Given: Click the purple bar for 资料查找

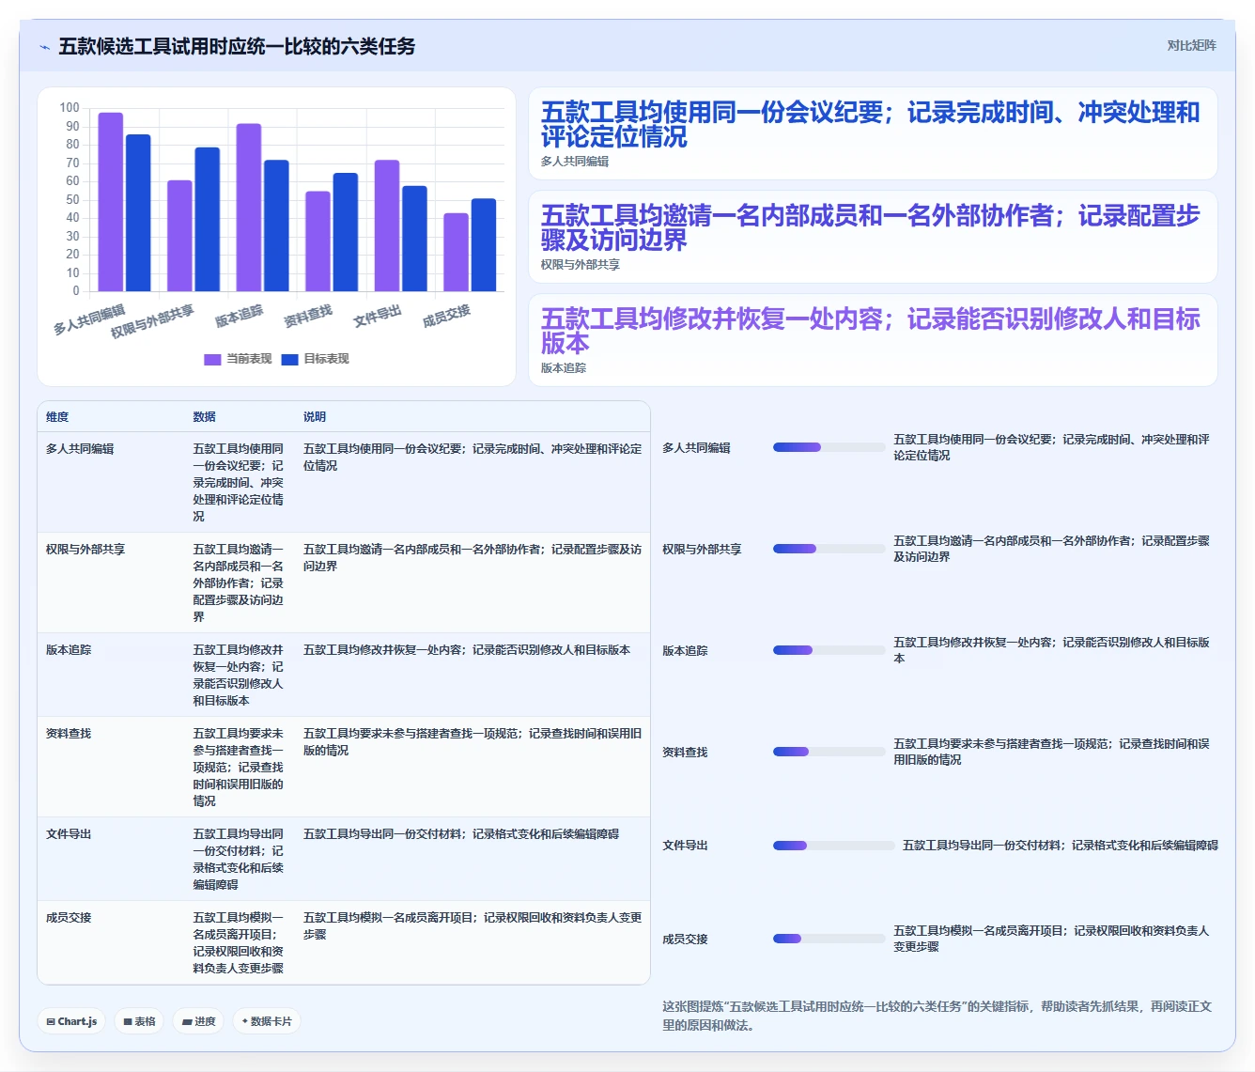Looking at the screenshot, I should point(318,241).
